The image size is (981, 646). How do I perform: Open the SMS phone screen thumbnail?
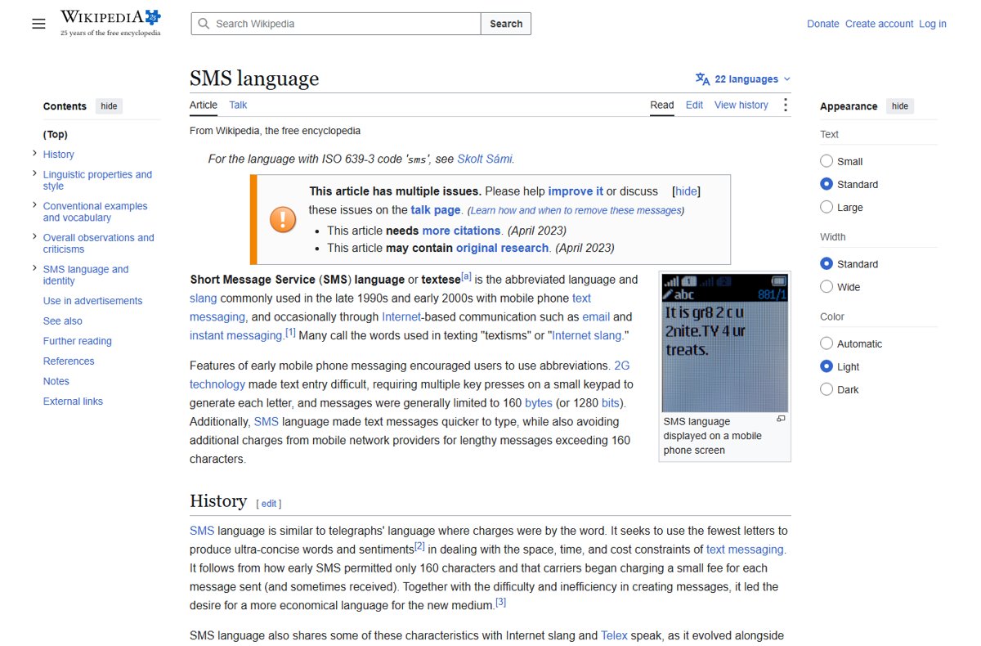[724, 343]
